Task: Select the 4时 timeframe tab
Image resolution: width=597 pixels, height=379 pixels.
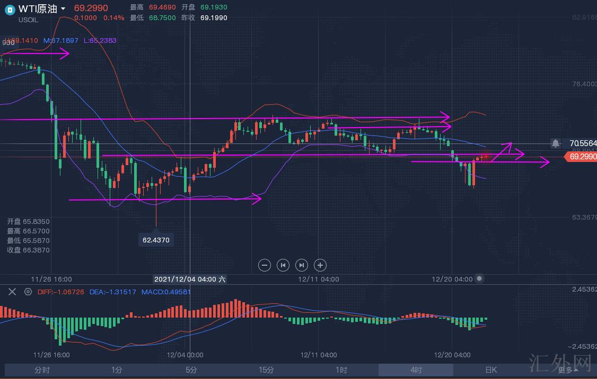Action: pyautogui.click(x=416, y=370)
